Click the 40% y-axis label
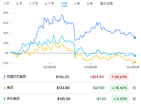The width and height of the screenshot is (141, 104). tap(6, 33)
